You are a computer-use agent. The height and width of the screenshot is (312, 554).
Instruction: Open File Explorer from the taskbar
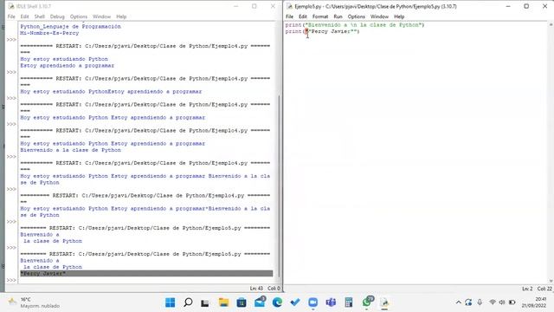coord(223,302)
